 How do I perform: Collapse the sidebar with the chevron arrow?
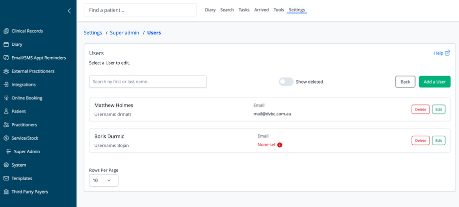click(x=69, y=10)
